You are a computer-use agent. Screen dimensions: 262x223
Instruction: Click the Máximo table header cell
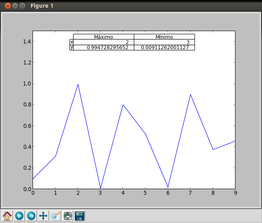(104, 37)
